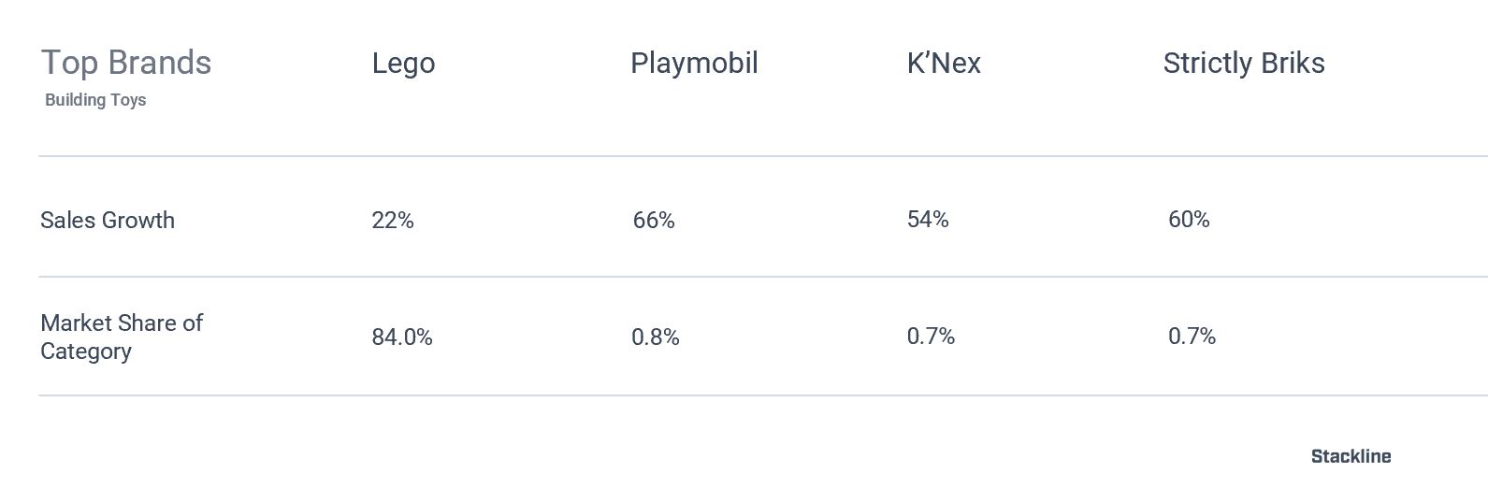This screenshot has height=488, width=1488.
Task: Click Playmobil's 66% sales growth value
Action: click(654, 220)
